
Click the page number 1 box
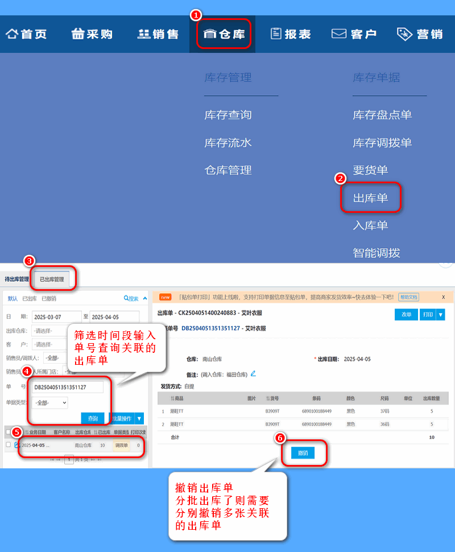[x=69, y=459]
